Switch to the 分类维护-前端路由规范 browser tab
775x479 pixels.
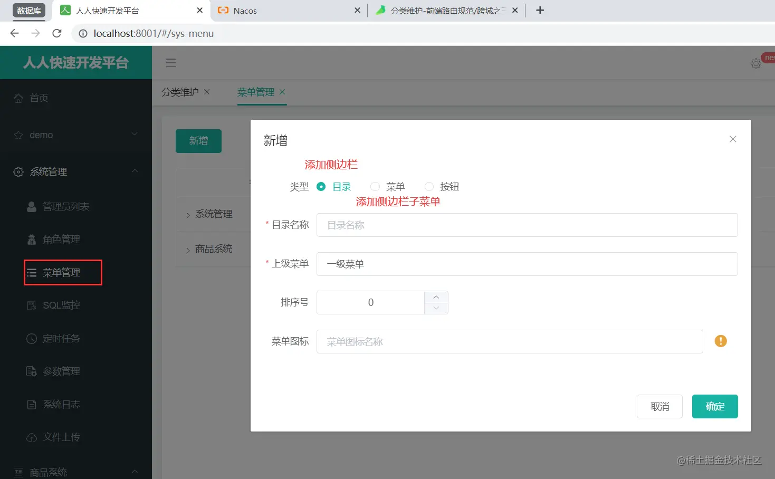[x=447, y=11]
